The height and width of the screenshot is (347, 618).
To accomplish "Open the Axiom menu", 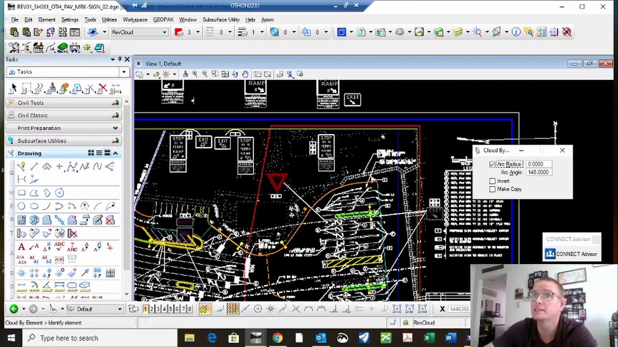I will point(267,20).
